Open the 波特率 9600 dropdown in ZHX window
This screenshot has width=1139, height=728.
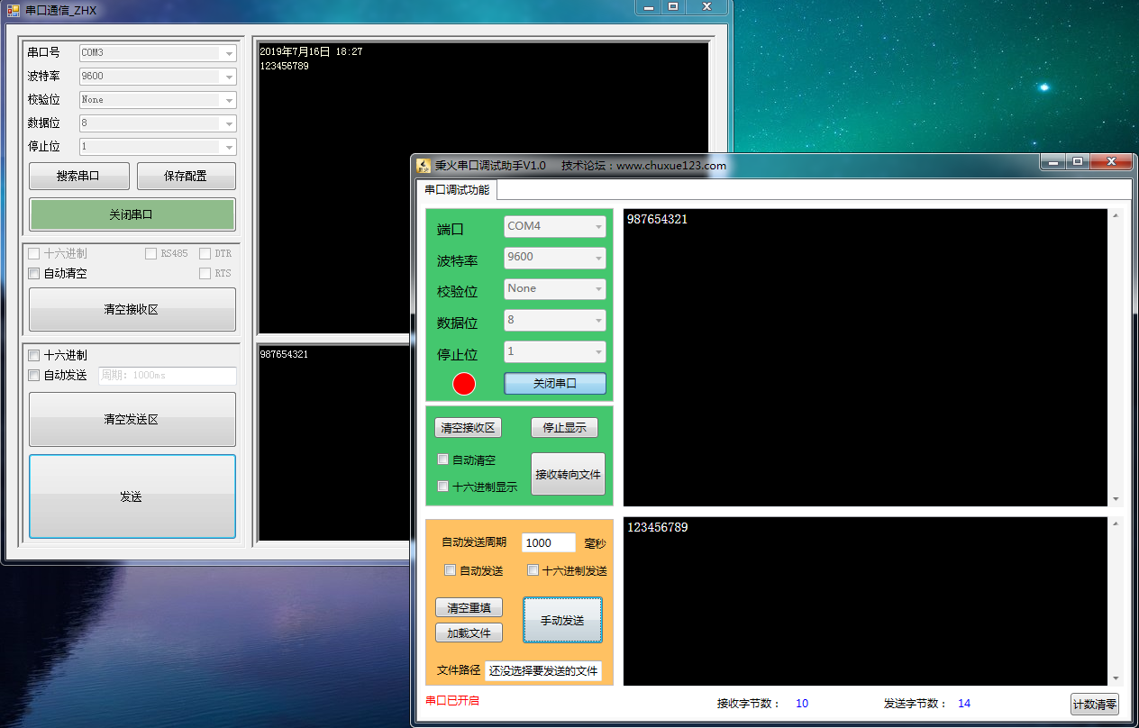tap(158, 77)
